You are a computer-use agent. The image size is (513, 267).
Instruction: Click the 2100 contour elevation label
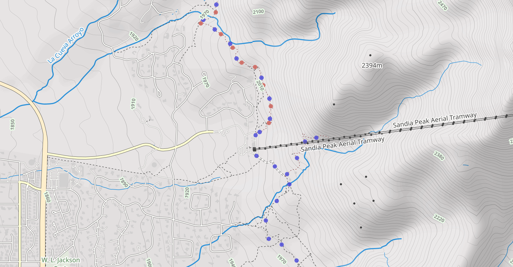click(258, 12)
